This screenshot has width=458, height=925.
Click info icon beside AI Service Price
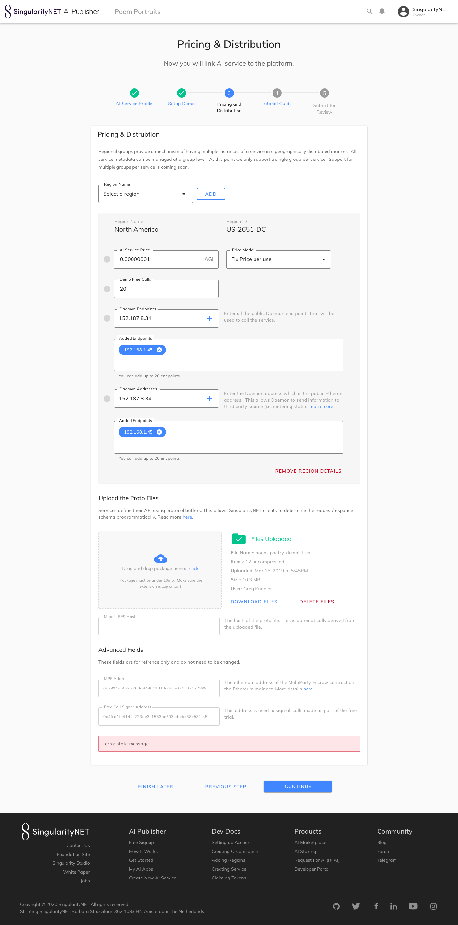click(107, 259)
